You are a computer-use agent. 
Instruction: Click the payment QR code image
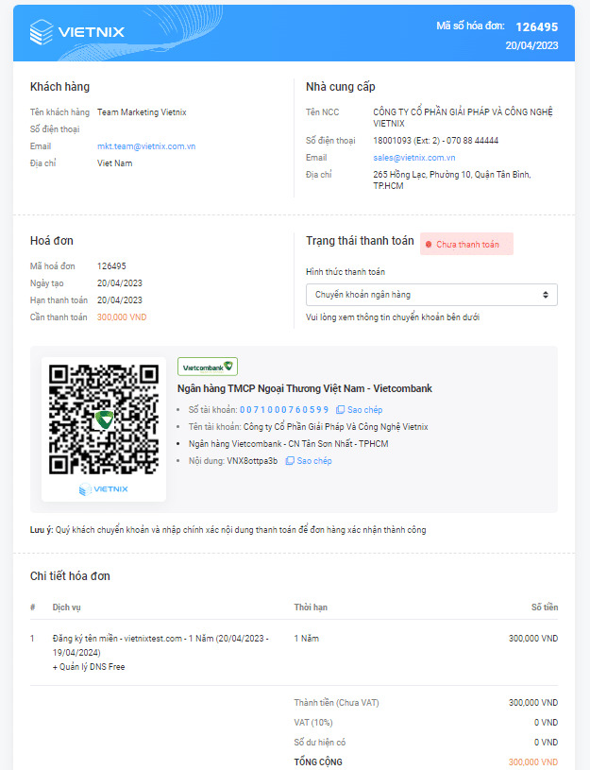click(x=104, y=419)
